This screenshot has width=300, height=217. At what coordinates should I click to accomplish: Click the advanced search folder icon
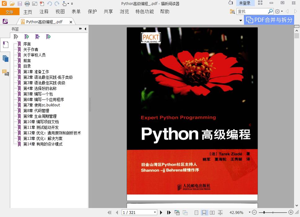pyautogui.click(x=232, y=12)
